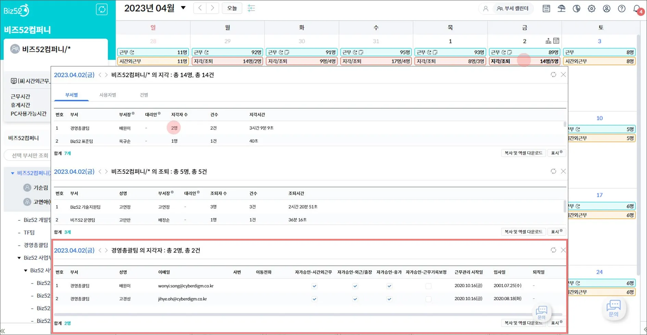Open the 문의 chat icon at bottom right
Viewport: 647px width, 335px height.
tap(613, 308)
